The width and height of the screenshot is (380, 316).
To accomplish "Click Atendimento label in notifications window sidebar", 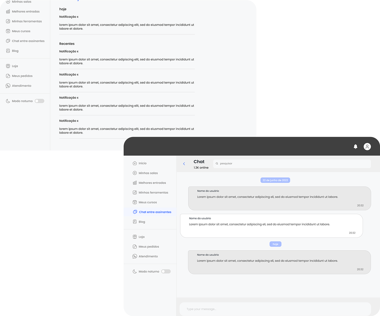I will click(22, 86).
